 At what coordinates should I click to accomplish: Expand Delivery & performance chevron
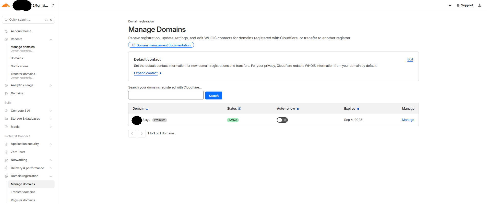click(x=51, y=168)
